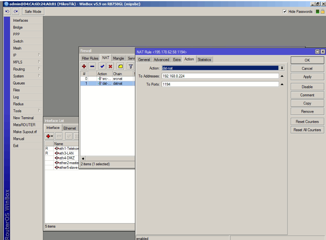Switch to Extra tab in NAT Rule
The height and width of the screenshot is (240, 326).
pos(177,60)
